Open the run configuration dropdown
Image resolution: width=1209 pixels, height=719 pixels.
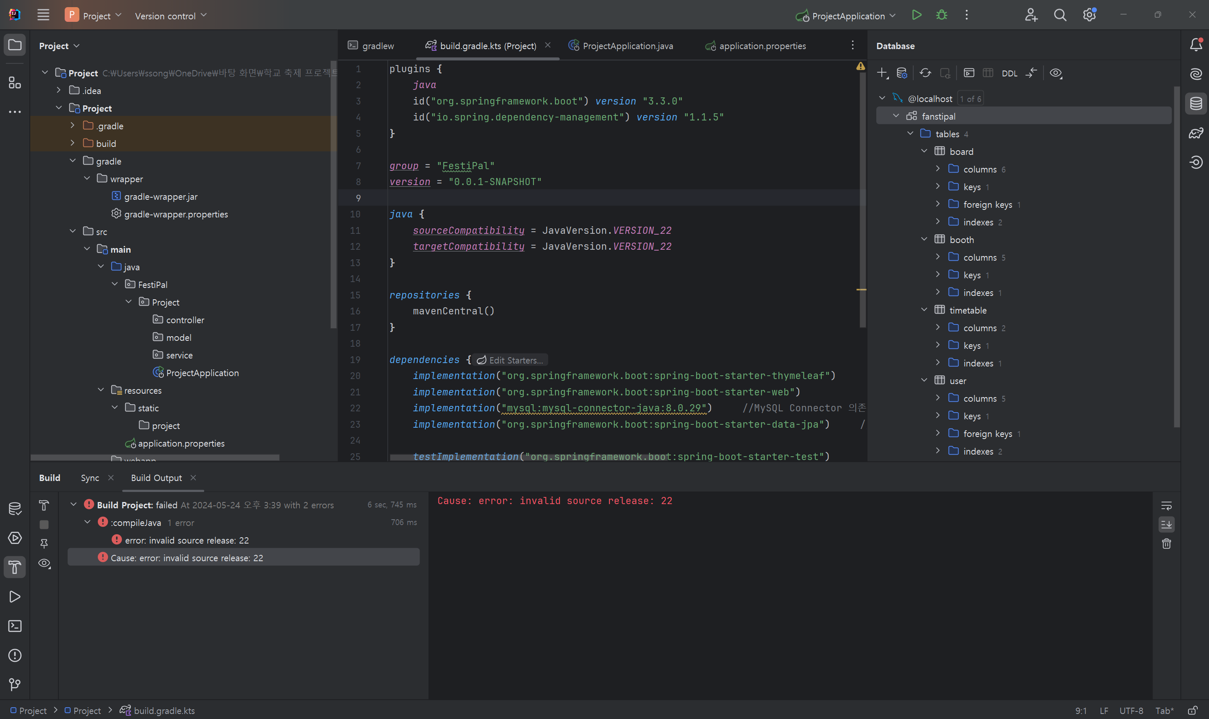[891, 15]
